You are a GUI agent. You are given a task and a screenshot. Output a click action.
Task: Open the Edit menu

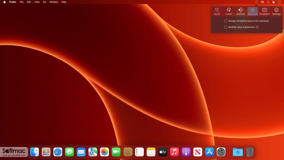coord(29,2)
